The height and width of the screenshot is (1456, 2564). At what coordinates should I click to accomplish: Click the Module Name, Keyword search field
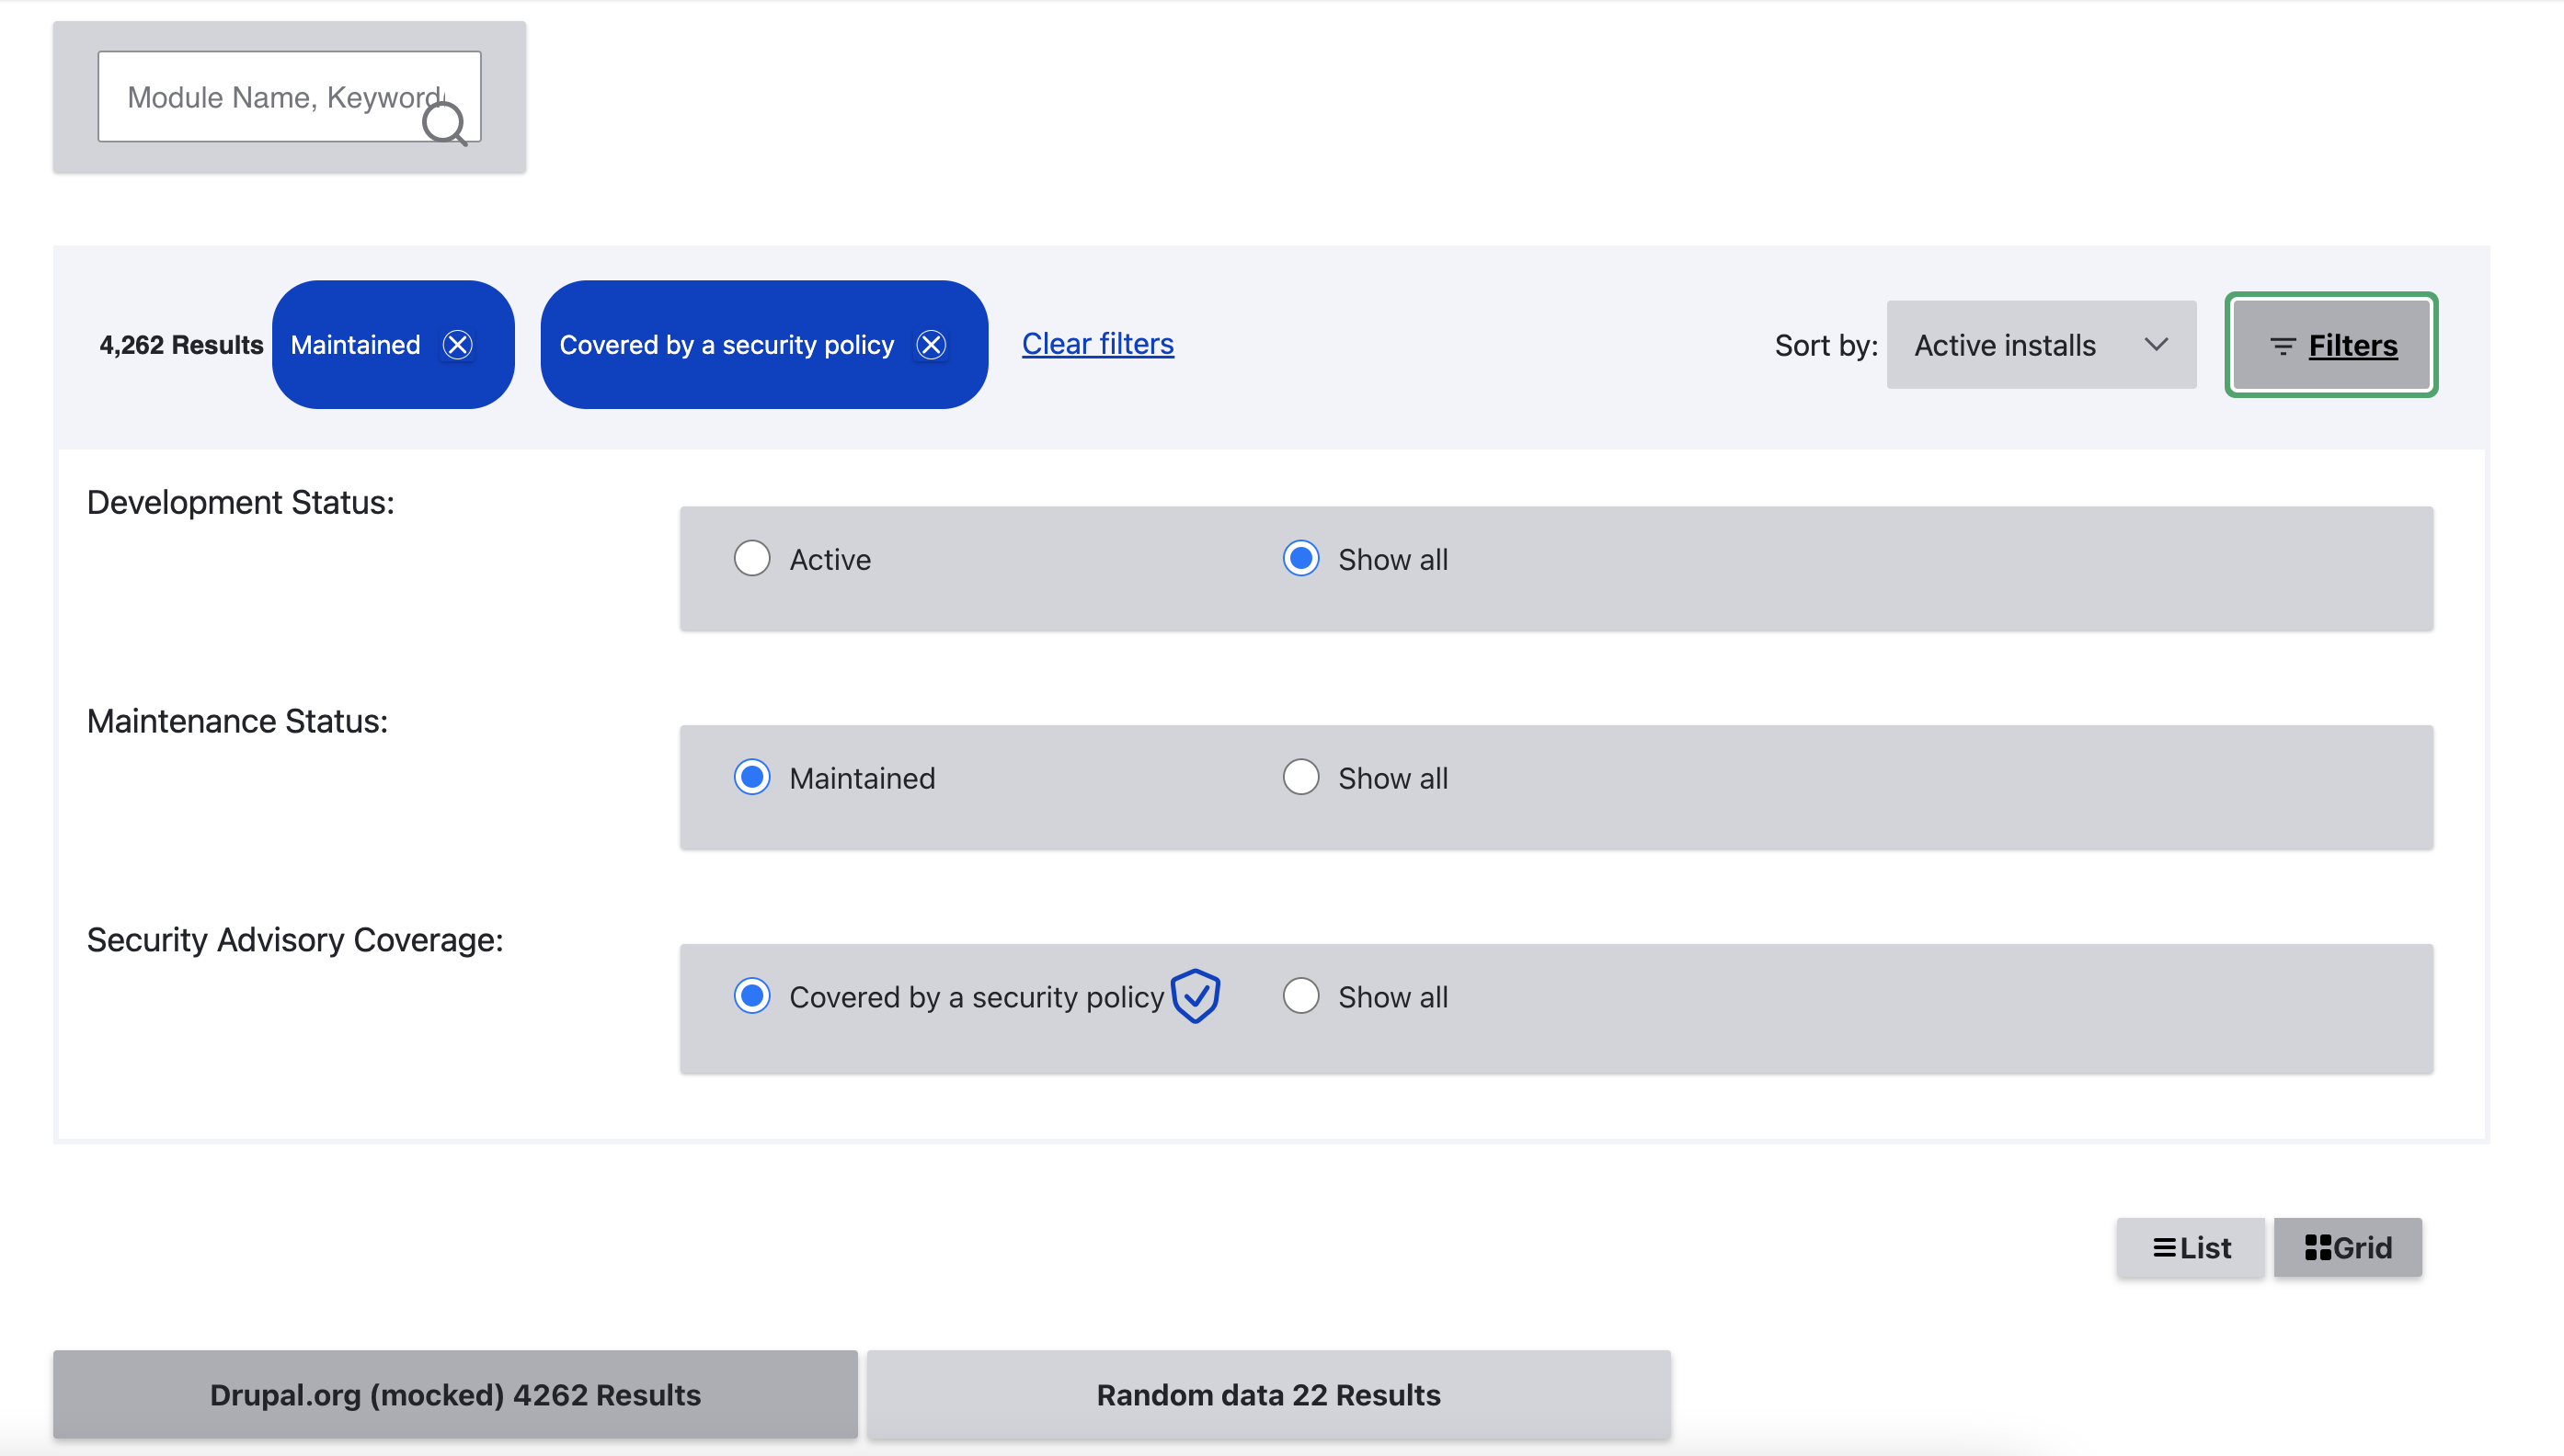(280, 96)
